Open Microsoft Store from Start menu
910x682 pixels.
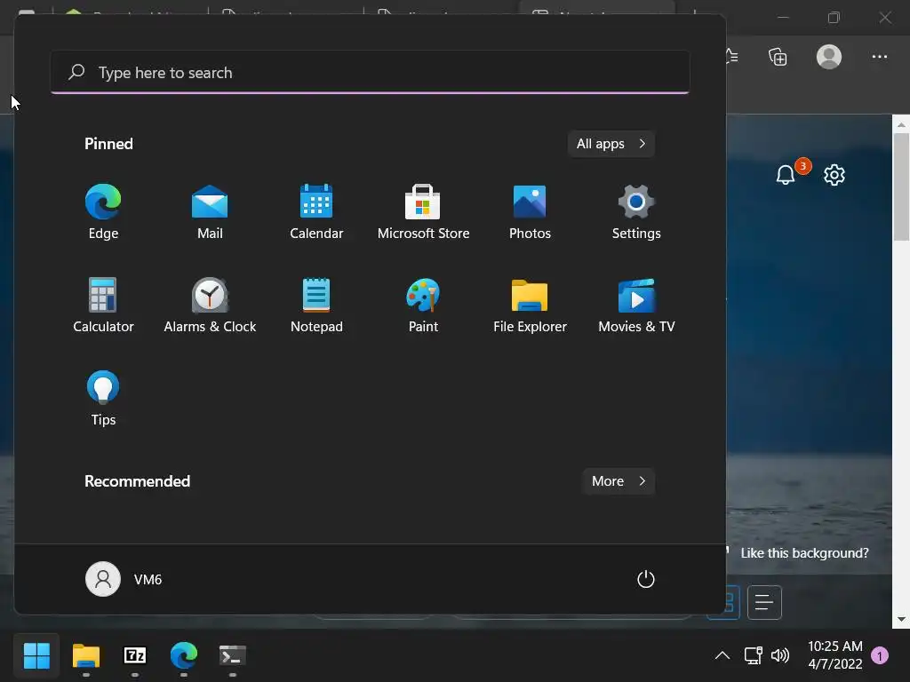pyautogui.click(x=423, y=211)
